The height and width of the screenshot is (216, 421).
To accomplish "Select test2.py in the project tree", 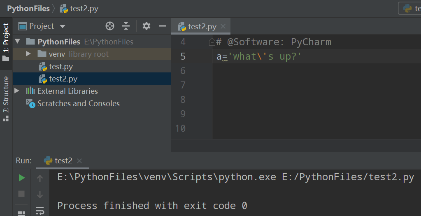I will tap(91, 79).
